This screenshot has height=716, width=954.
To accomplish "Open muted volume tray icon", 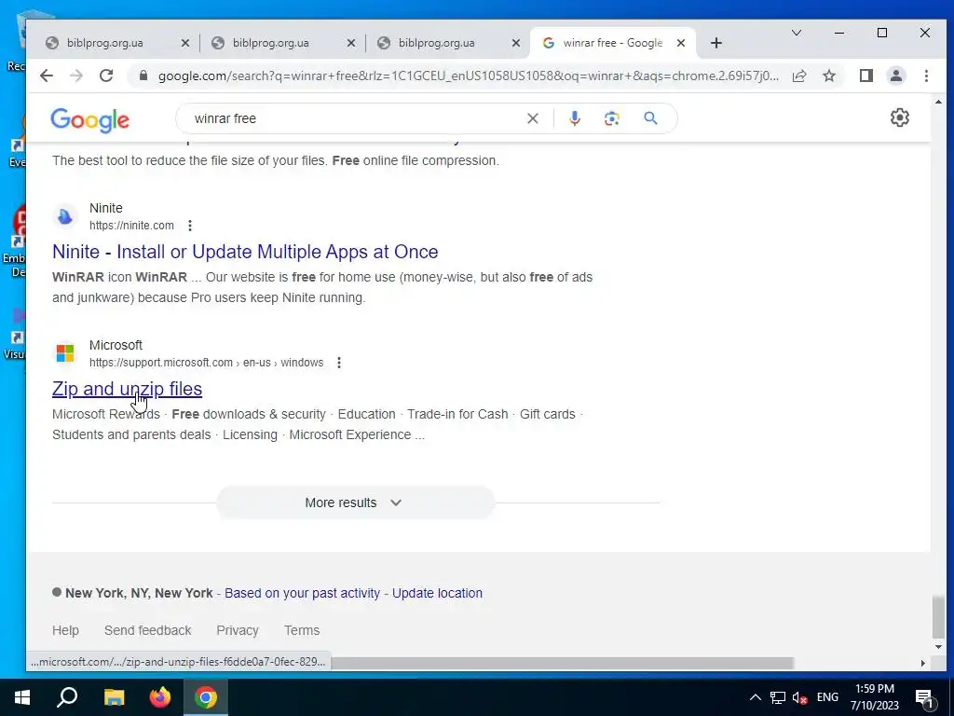I will pyautogui.click(x=799, y=697).
